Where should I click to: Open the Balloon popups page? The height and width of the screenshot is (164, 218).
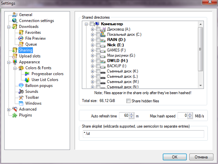tap(39, 86)
